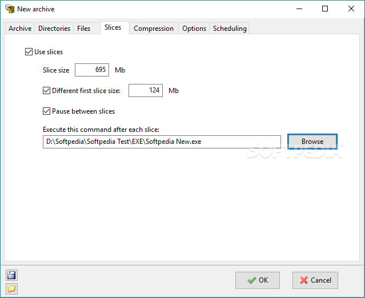The width and height of the screenshot is (365, 298).
Task: Click the 'Execute this command after each slice:' label
Action: [x=101, y=130]
